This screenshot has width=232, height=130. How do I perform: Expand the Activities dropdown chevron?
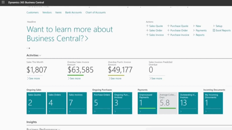pos(40,55)
